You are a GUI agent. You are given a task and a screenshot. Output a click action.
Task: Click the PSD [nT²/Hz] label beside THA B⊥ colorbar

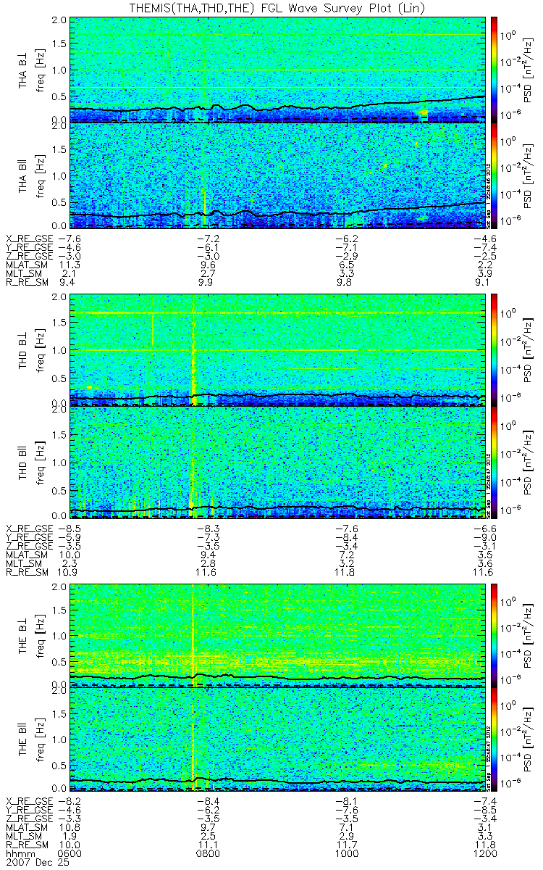click(529, 69)
